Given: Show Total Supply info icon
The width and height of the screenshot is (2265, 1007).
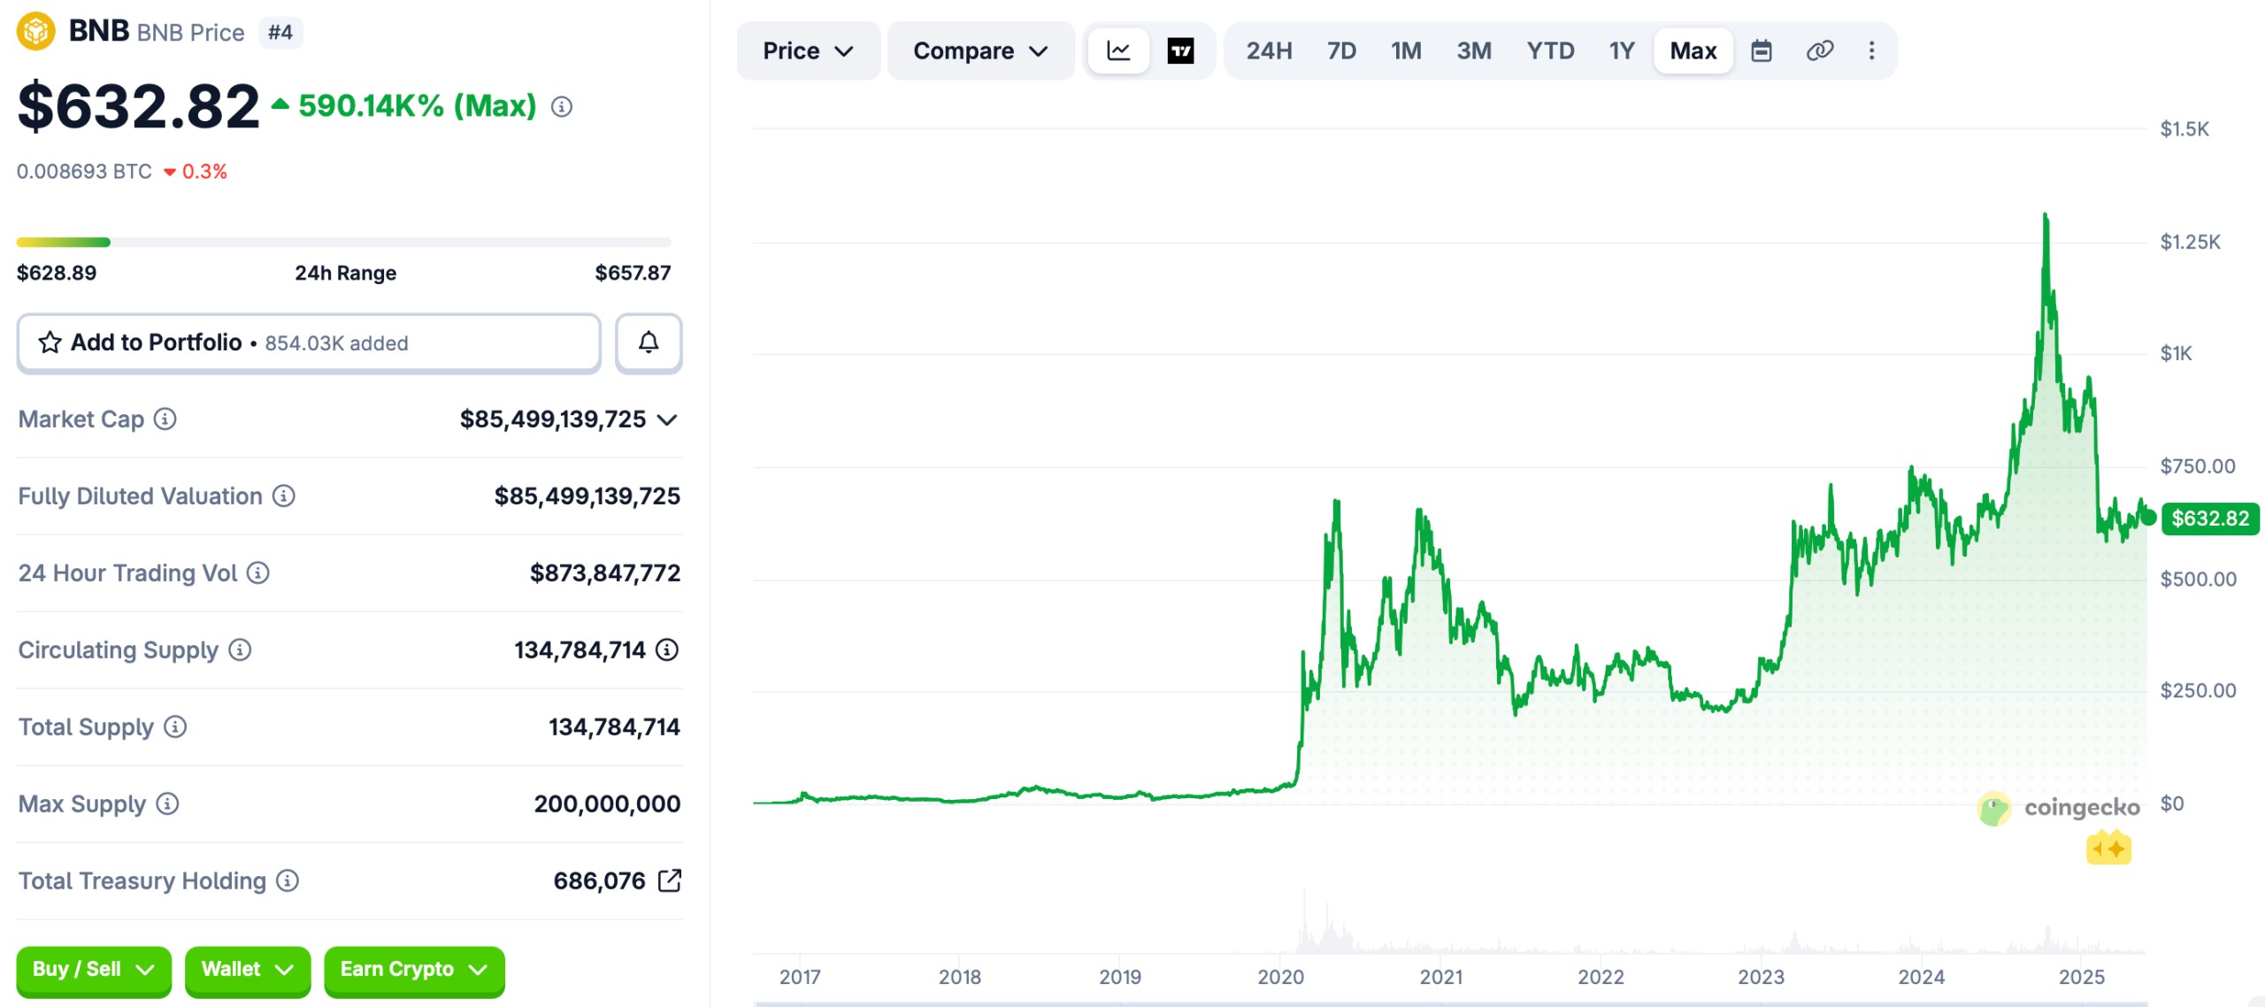Looking at the screenshot, I should pos(175,726).
